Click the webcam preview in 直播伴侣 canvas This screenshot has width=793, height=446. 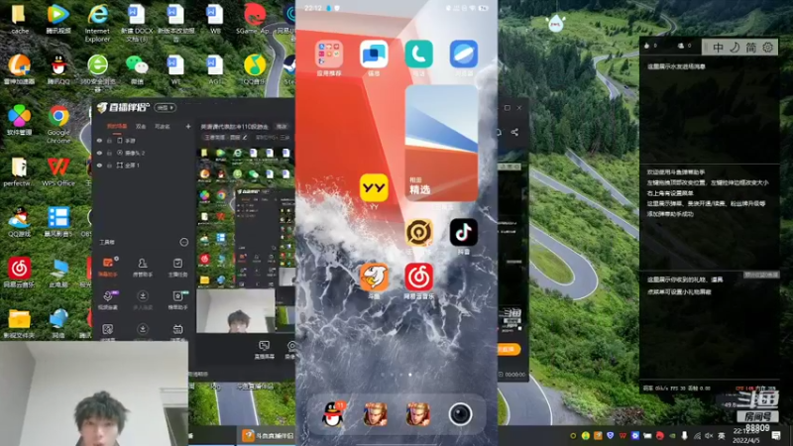236,310
